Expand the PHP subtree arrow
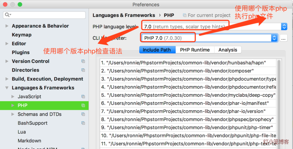293x149 pixels. point(13,106)
